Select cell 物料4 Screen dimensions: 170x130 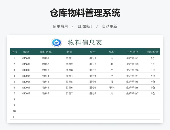pyautogui.click(x=46, y=76)
